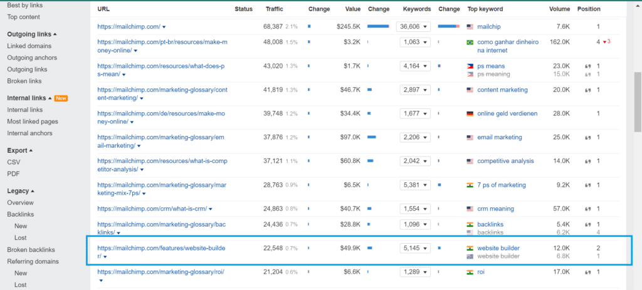Screen dimensions: 642x290
Task: Open Outgoing anchors in sidebar
Action: [32, 58]
